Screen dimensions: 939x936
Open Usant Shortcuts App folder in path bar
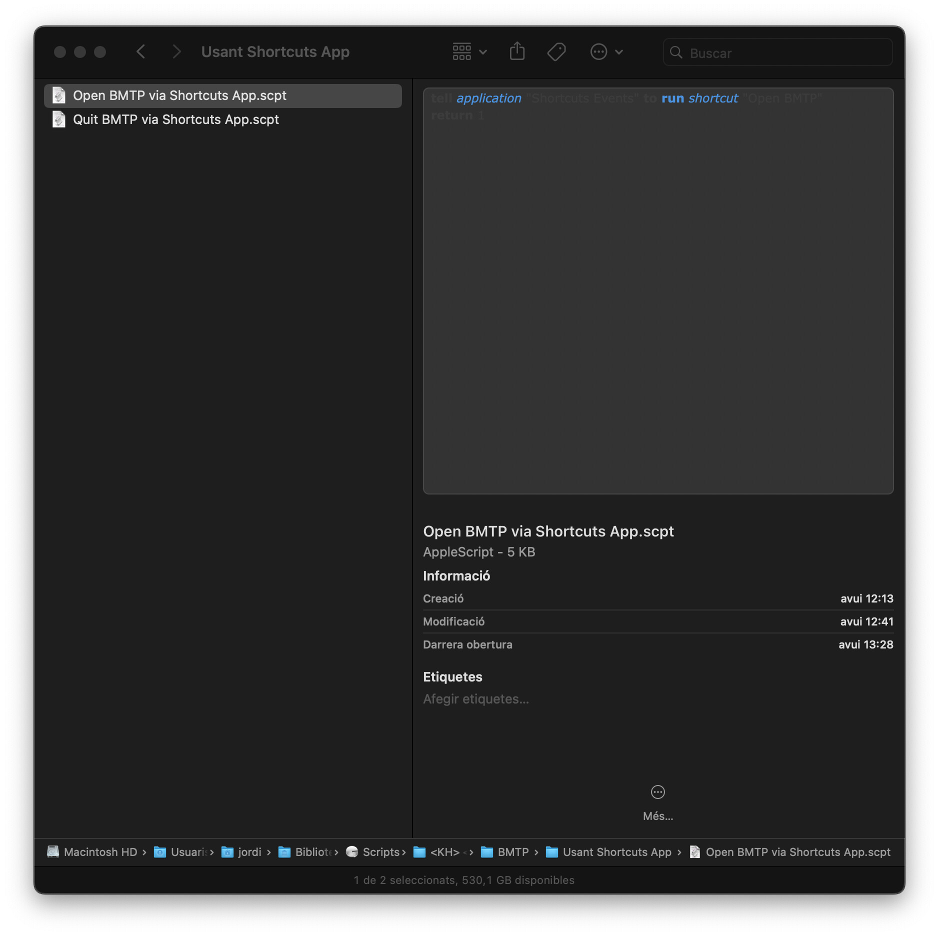(608, 852)
